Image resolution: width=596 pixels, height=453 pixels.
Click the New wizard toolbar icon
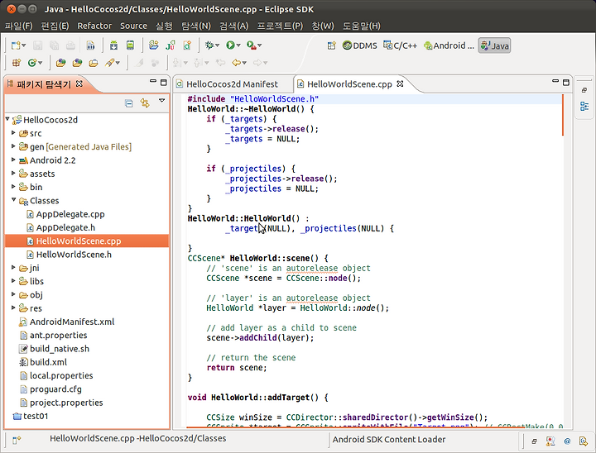coord(16,45)
